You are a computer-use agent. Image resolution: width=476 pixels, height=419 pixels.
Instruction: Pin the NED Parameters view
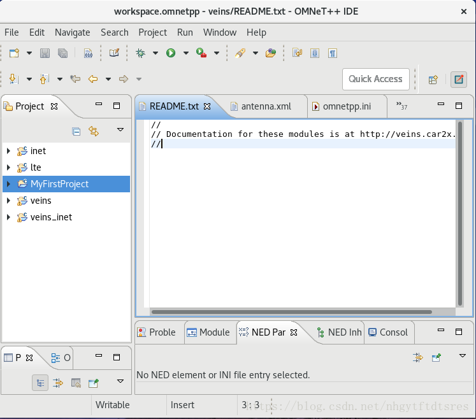[436, 358]
